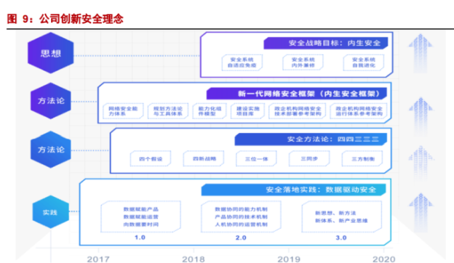Click the 方法论 hexagon beside 新一代网络安全框架 row
Screen dimensions: 454x263
(x=51, y=100)
